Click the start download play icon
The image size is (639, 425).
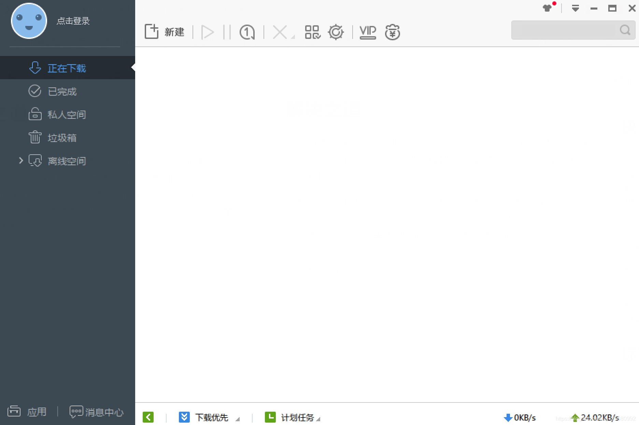tap(208, 32)
